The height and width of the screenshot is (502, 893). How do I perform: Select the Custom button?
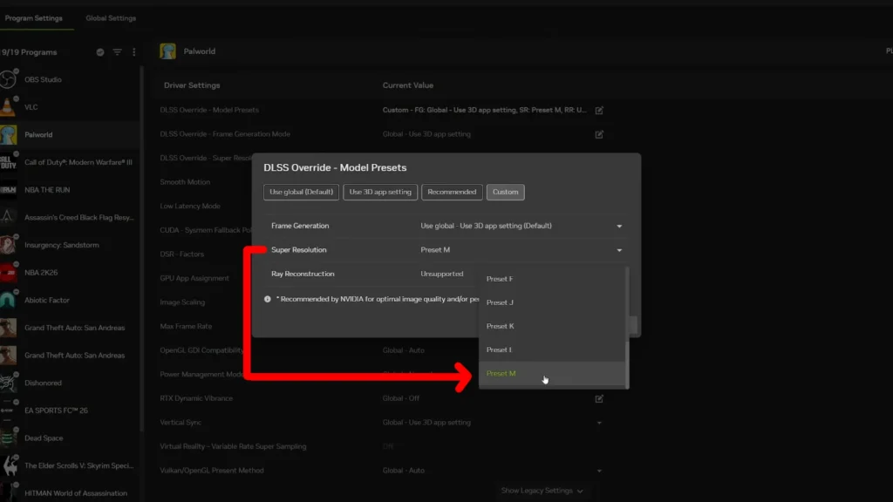(x=505, y=192)
